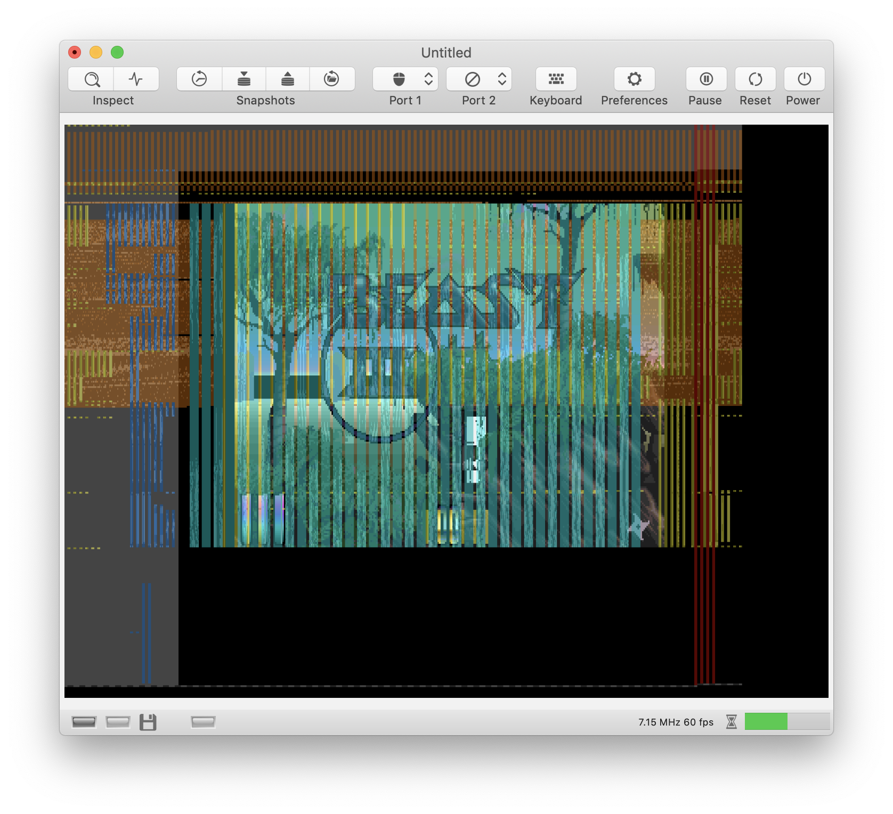Open the Port 1 mouse device dropdown
893x814 pixels.
point(405,79)
